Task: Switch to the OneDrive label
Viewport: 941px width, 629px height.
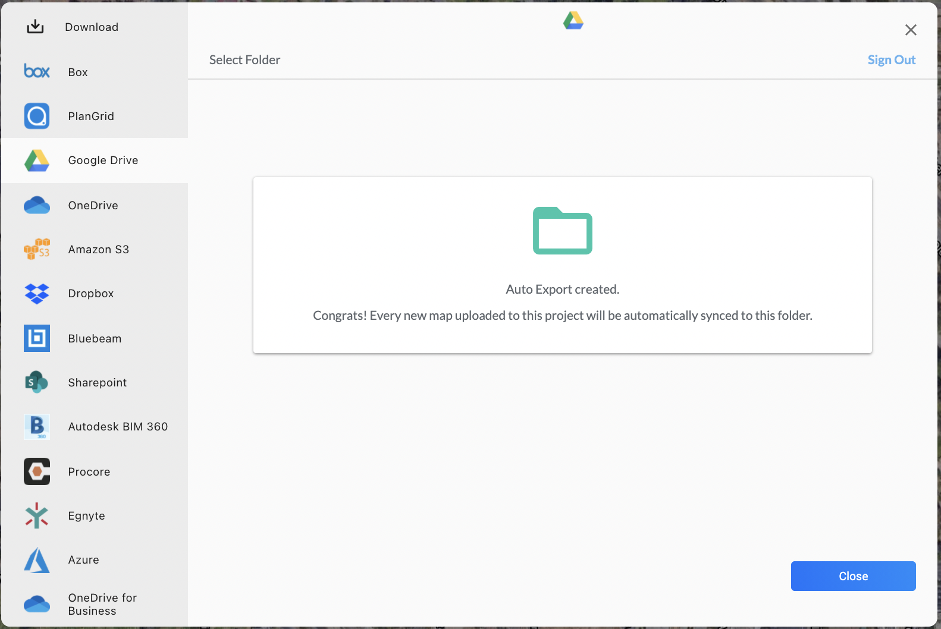Action: (x=93, y=205)
